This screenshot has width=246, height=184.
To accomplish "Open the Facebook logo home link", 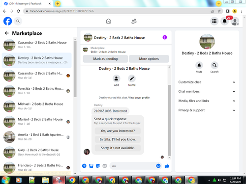I will pyautogui.click(x=7, y=21).
